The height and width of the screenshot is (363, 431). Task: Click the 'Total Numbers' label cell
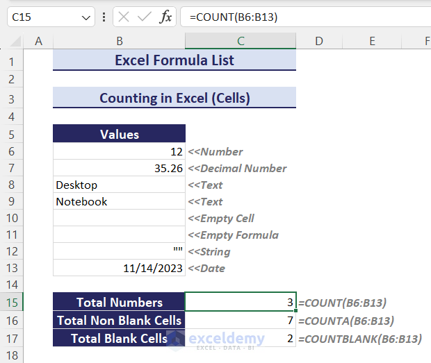coord(119,302)
